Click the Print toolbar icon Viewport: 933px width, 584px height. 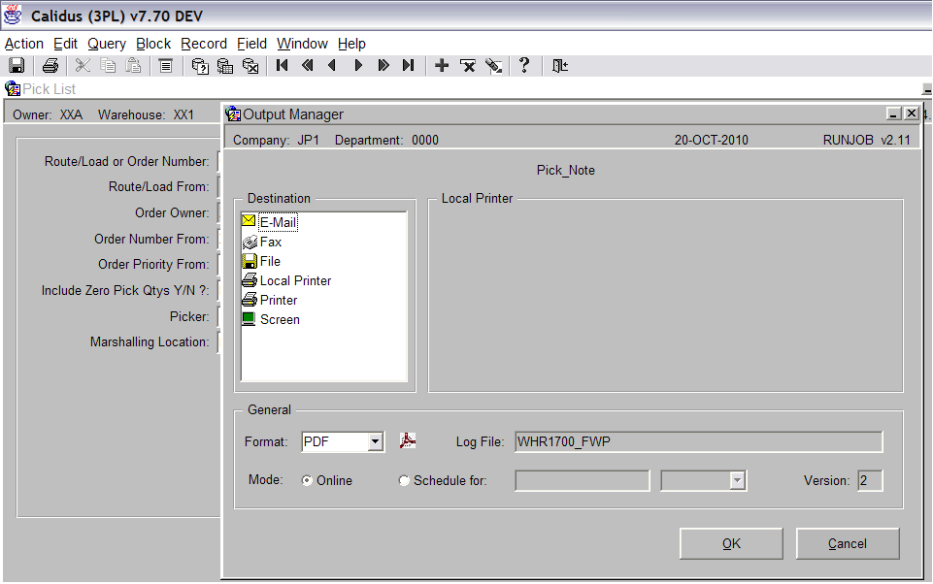pos(50,65)
